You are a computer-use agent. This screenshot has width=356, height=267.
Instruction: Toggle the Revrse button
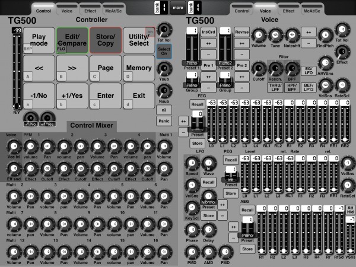(242, 32)
